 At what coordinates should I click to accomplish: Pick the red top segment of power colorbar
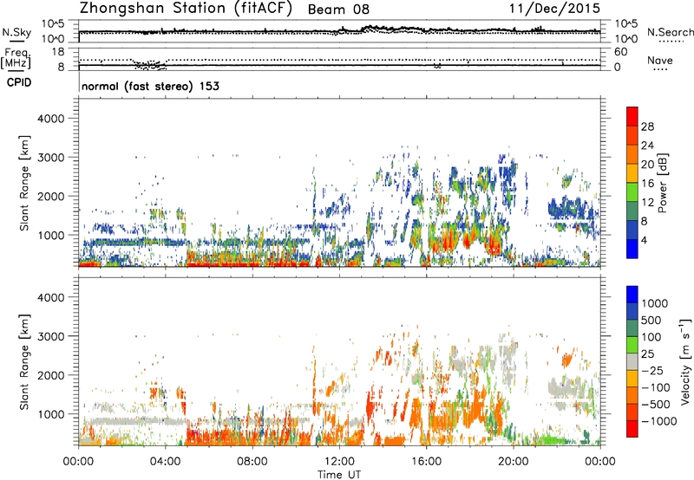tap(632, 116)
